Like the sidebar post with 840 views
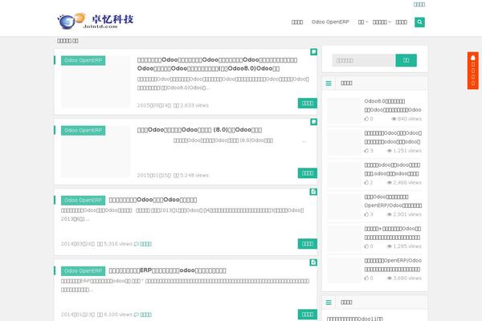This screenshot has height=321, width=482. [x=368, y=119]
